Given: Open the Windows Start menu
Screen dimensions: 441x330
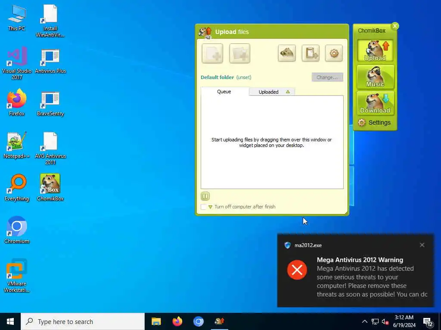Looking at the screenshot, I should (10, 321).
